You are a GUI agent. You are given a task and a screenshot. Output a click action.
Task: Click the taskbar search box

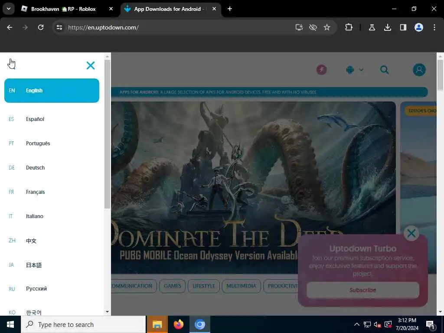click(83, 324)
